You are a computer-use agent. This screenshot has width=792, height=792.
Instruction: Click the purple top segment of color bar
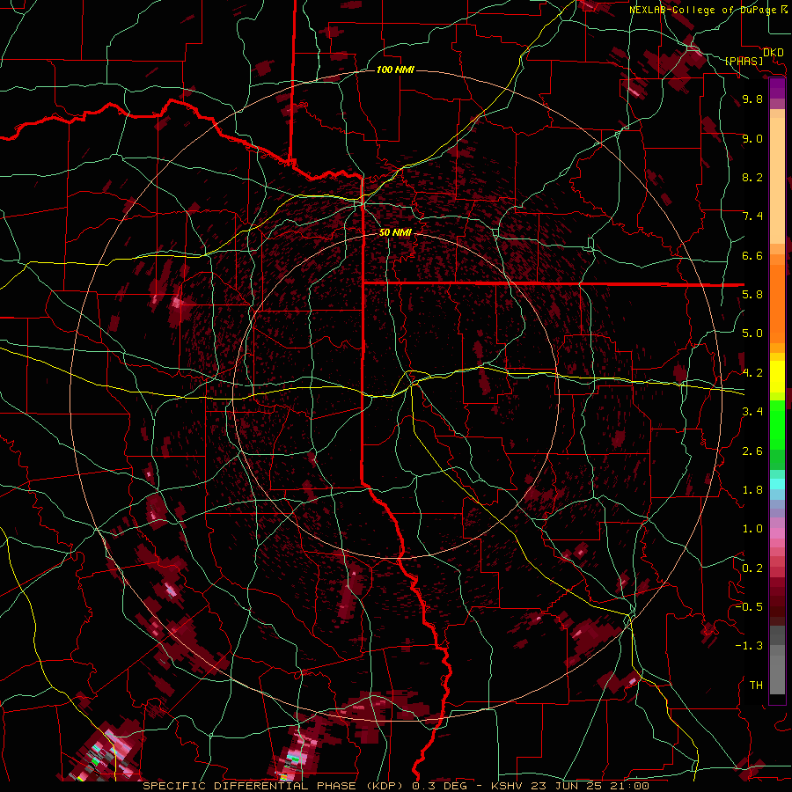[x=777, y=88]
